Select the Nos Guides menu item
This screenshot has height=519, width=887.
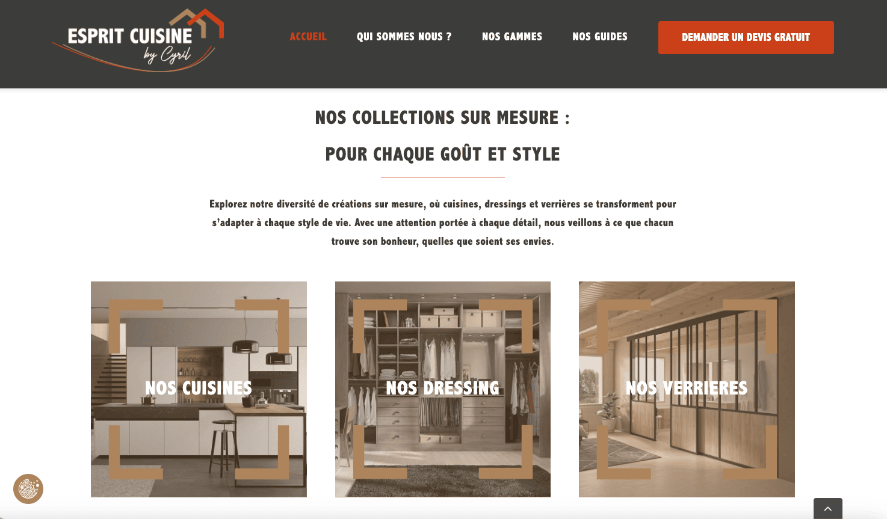coord(600,37)
